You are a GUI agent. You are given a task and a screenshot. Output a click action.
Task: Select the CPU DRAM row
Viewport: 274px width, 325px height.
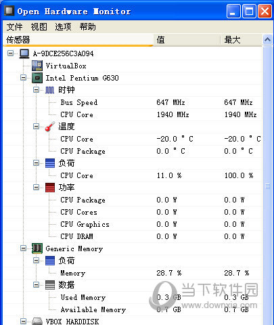pos(133,236)
